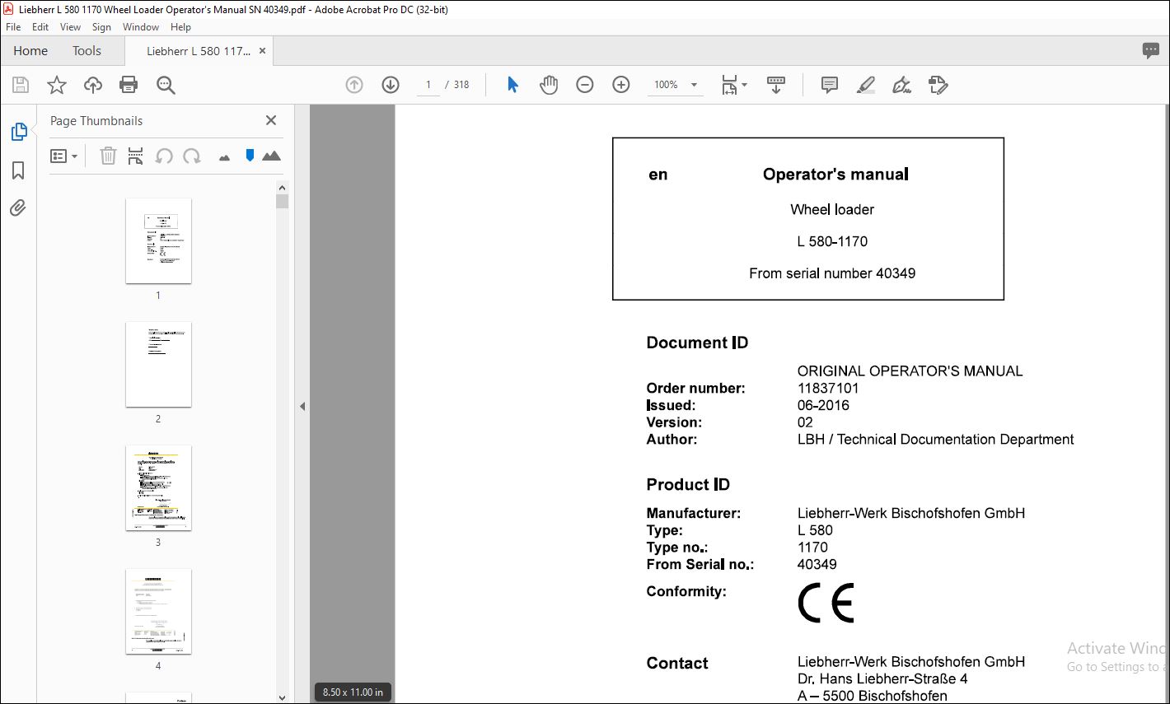
Task: Click the 318 total pages text
Action: coord(461,85)
